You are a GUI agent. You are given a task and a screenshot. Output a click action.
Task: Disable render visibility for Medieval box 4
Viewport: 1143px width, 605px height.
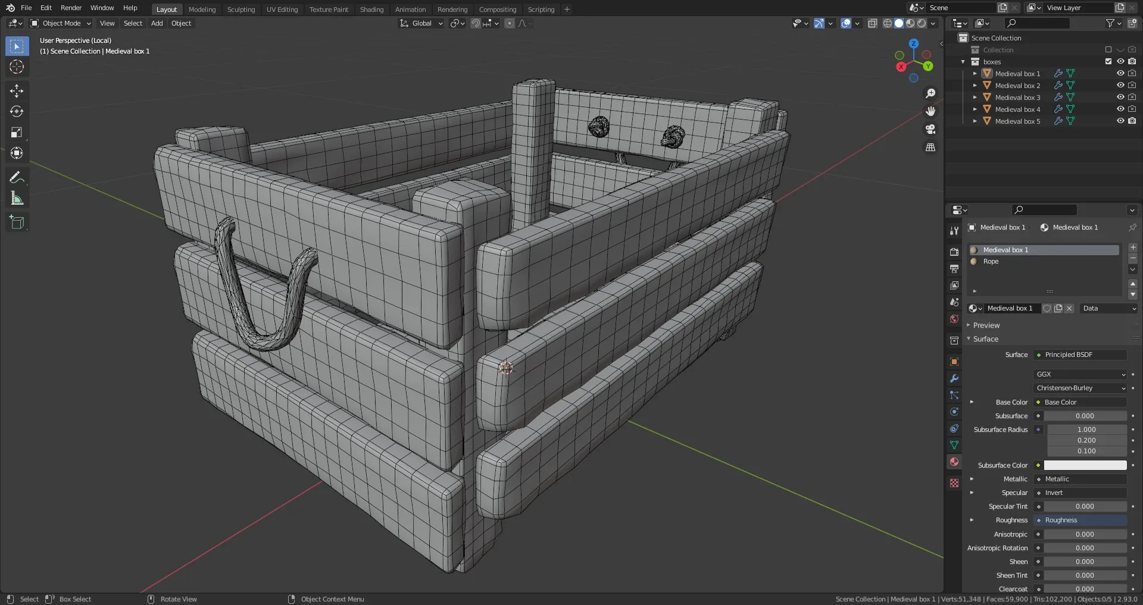(1132, 109)
